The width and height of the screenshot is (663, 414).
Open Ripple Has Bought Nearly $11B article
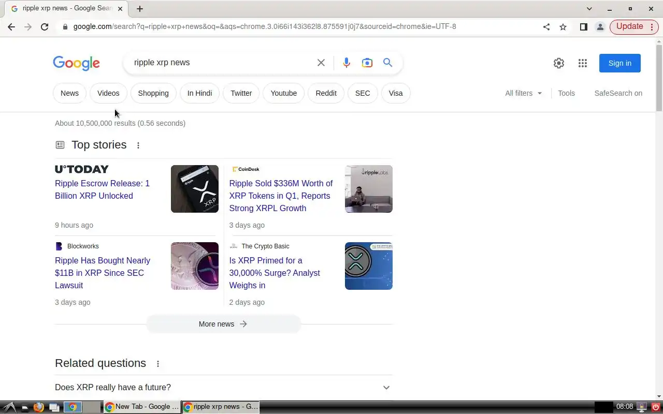tap(103, 273)
